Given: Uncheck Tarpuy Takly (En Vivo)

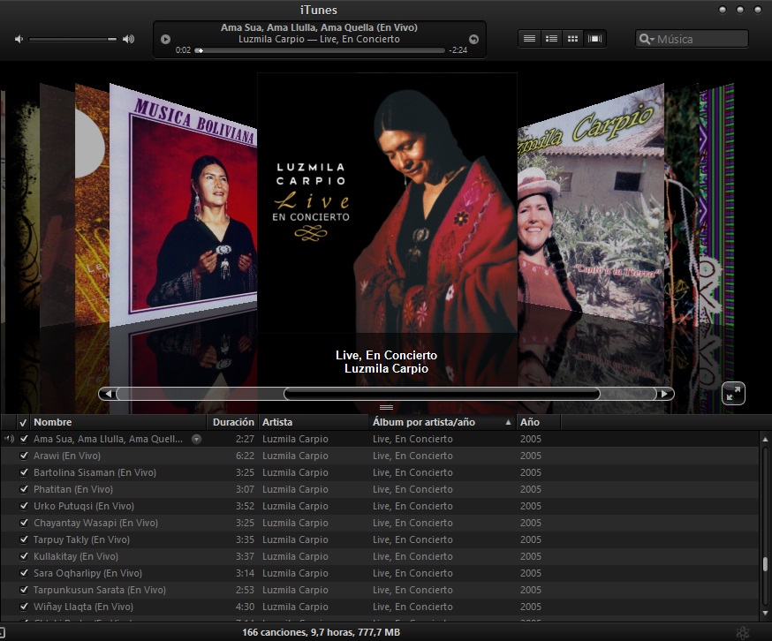Looking at the screenshot, I should [24, 539].
